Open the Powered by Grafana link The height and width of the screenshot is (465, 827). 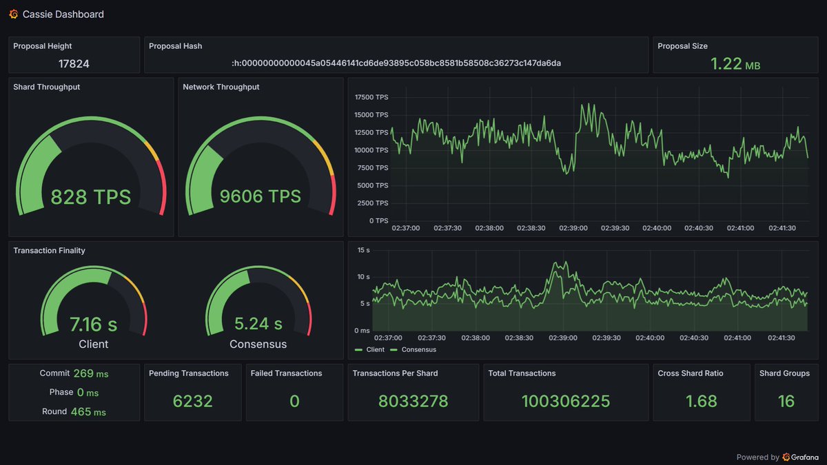[777, 457]
